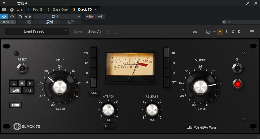Viewport: 260px width, 139px height.
Task: Open the plugin window menu triangle
Action: pos(4,3)
